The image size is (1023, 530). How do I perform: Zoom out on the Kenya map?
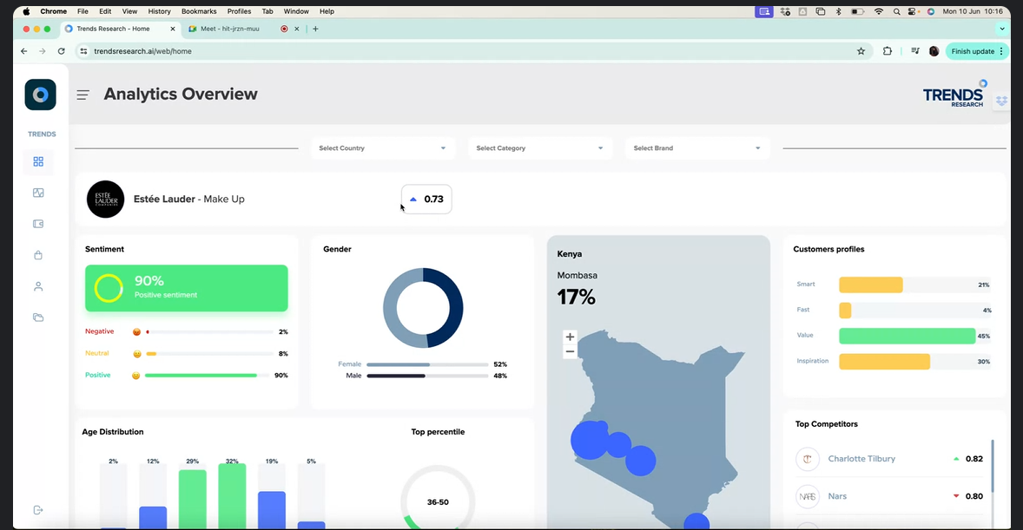[570, 352]
